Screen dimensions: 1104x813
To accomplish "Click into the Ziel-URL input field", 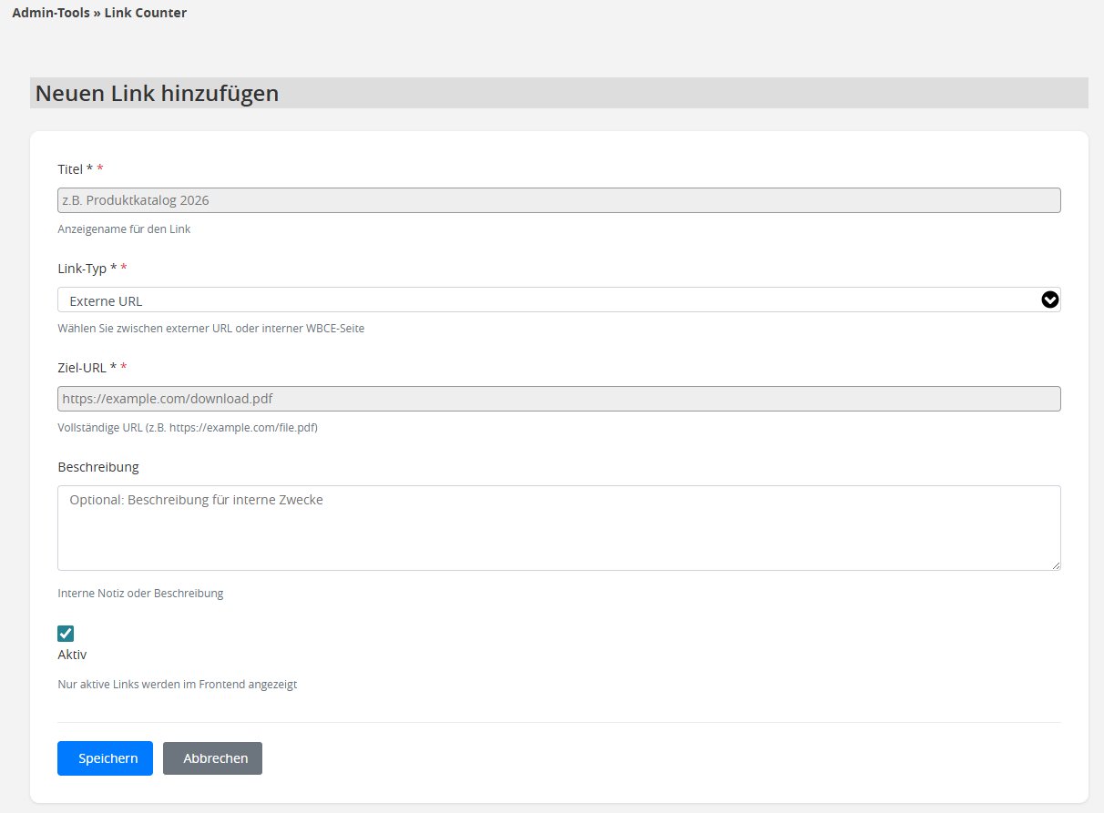I will 558,399.
